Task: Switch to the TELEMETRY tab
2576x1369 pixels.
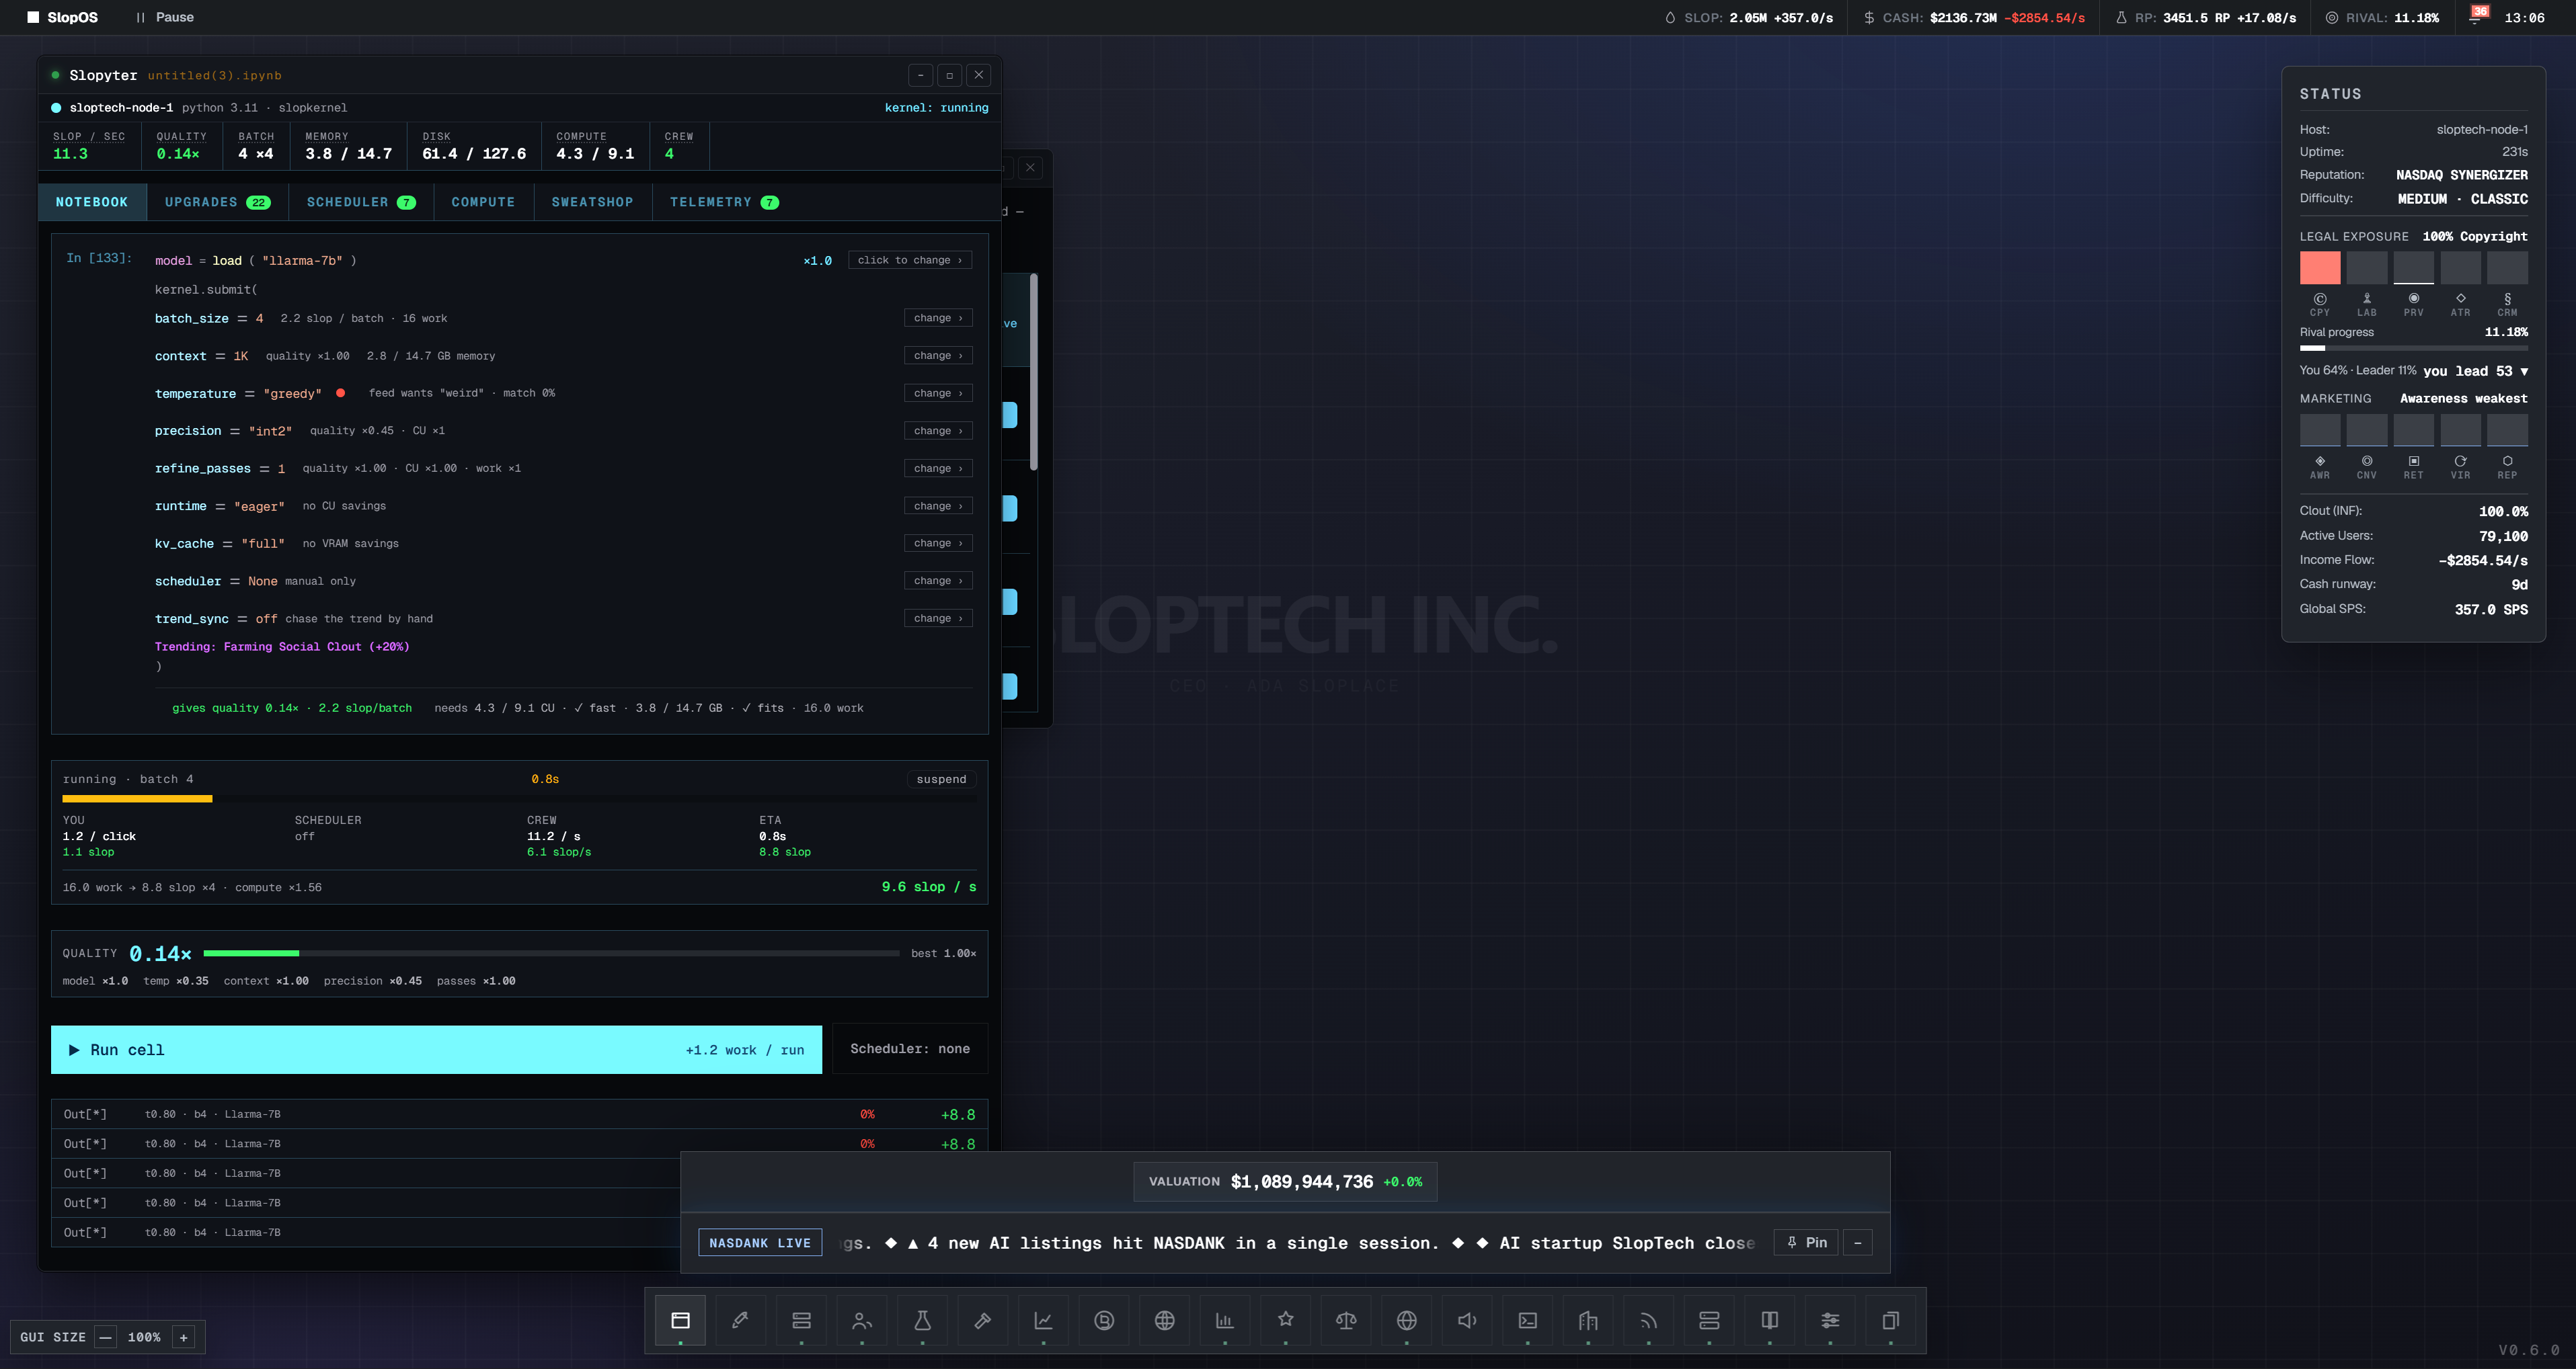Action: click(x=724, y=202)
